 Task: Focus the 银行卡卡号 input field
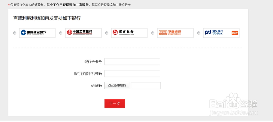point(132,62)
